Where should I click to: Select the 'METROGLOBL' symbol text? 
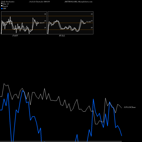(71, 2)
